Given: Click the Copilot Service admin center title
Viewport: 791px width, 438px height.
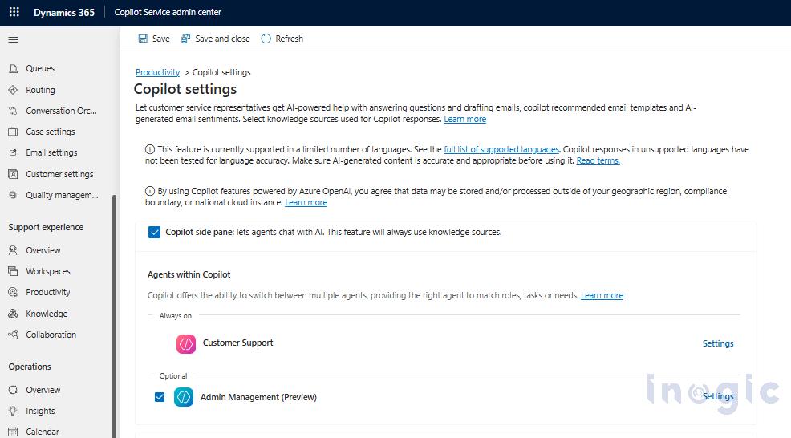Looking at the screenshot, I should pyautogui.click(x=168, y=12).
